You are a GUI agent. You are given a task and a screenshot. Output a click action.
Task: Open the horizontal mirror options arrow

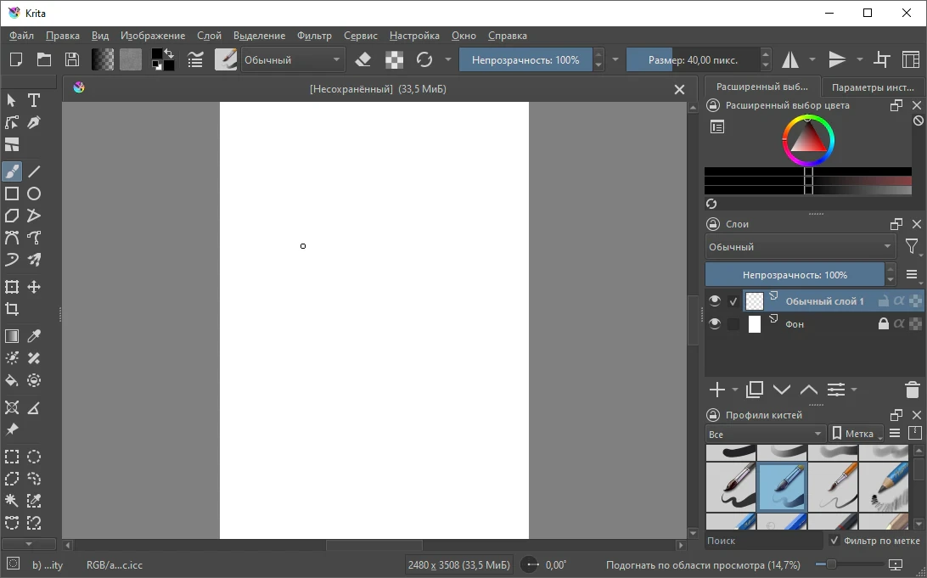click(812, 59)
